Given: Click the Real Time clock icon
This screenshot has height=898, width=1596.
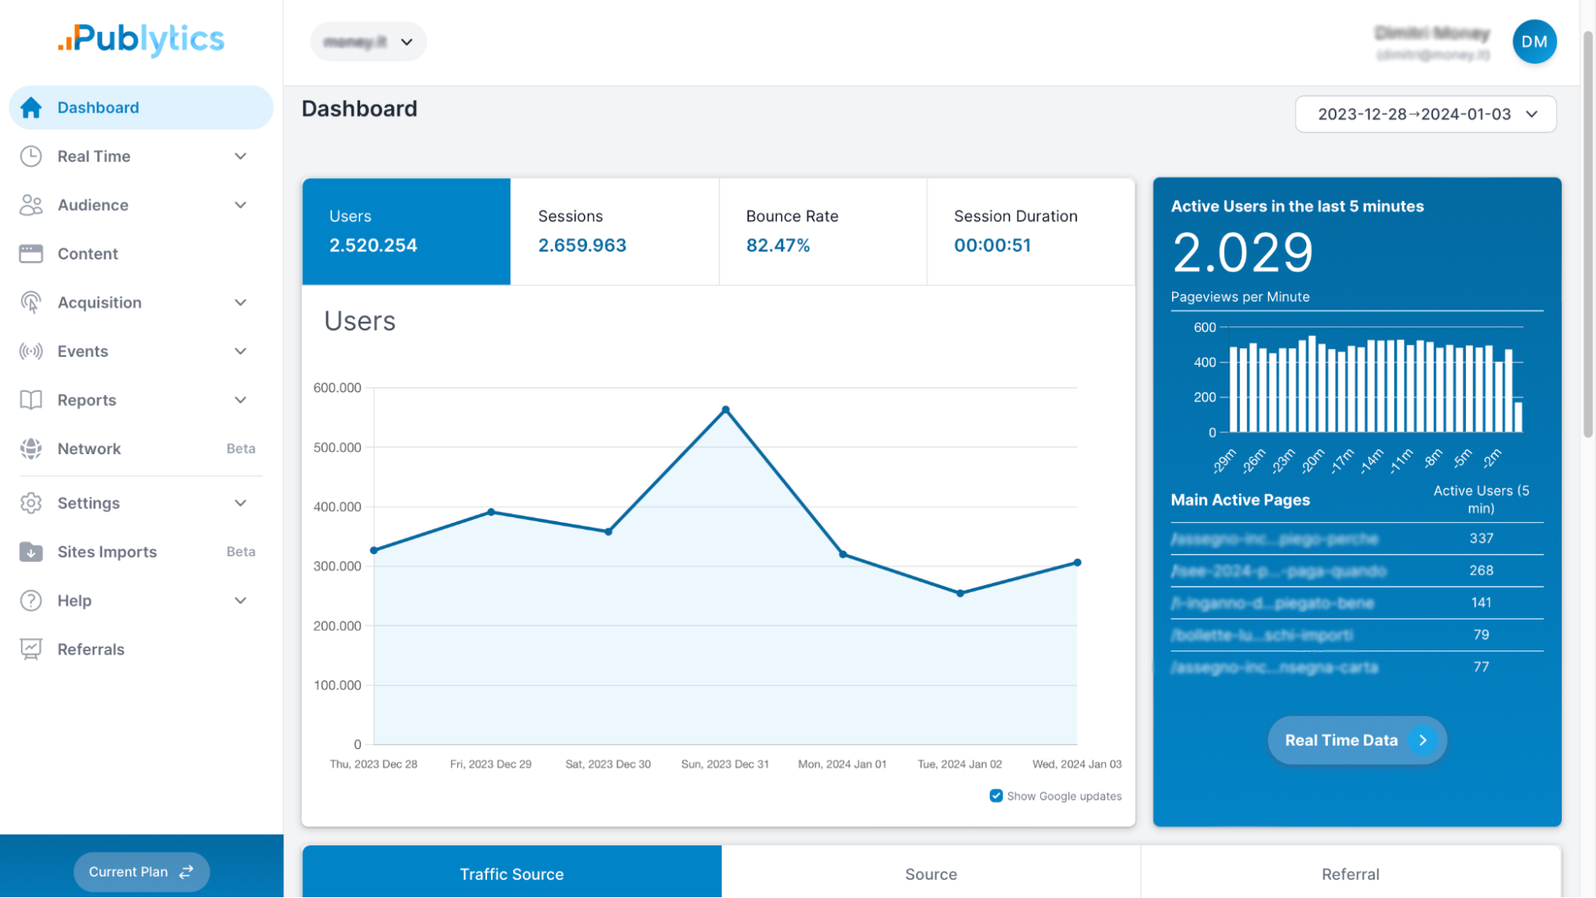Looking at the screenshot, I should click(x=31, y=156).
